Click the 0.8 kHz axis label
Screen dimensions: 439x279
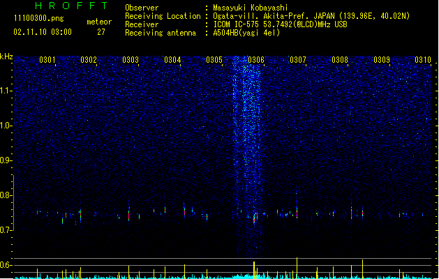6,195
